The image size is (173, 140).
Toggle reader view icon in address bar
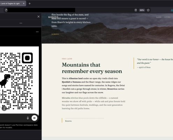[136, 10]
